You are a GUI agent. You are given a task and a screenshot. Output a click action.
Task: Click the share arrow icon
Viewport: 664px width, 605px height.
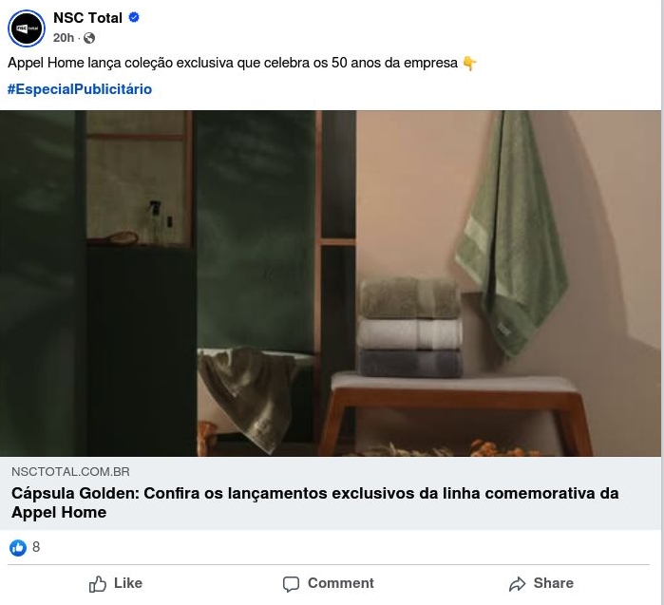pyautogui.click(x=517, y=584)
